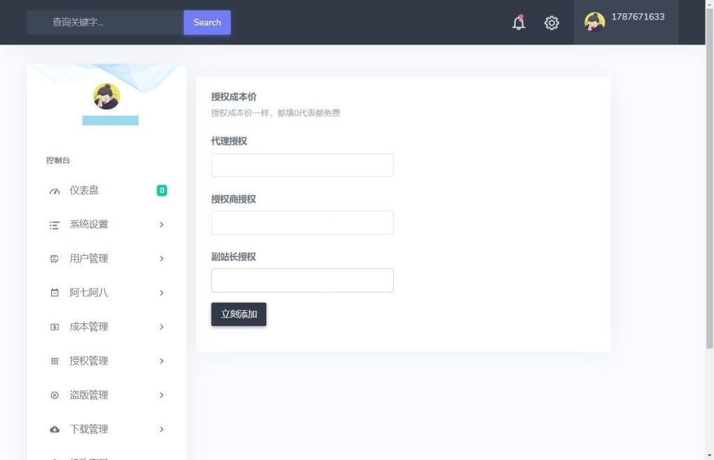
Task: Click the 下载管理 cloud icon
Action: (54, 429)
